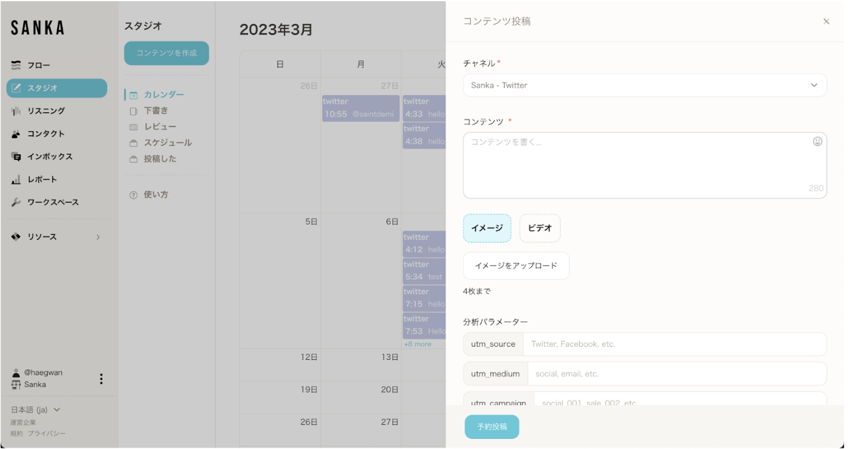Click the utm_source input field
Image resolution: width=850 pixels, height=449 pixels.
tap(674, 344)
